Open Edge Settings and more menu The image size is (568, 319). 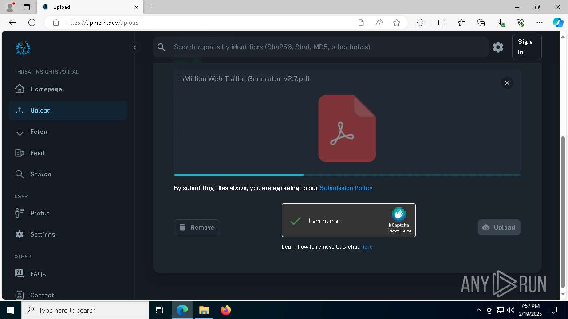[x=540, y=23]
